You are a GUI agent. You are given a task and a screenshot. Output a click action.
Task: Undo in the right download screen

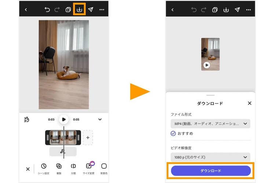[194, 10]
